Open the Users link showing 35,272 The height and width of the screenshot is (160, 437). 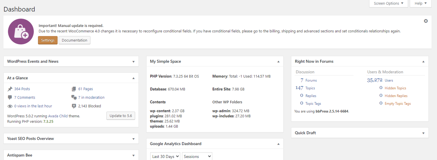pyautogui.click(x=389, y=81)
